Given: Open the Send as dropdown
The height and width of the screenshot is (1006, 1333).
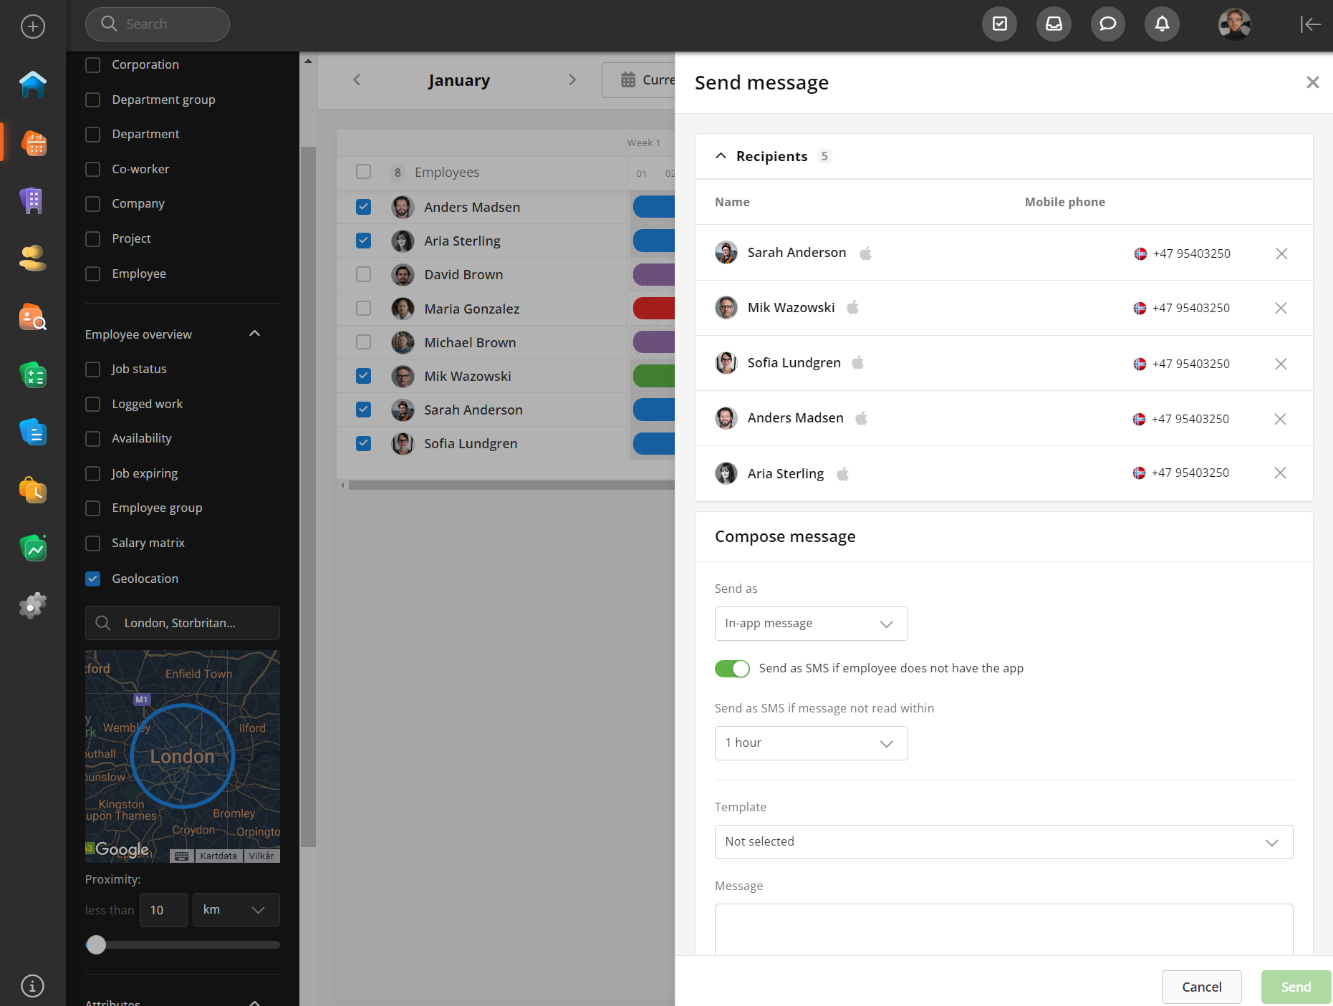Looking at the screenshot, I should click(x=811, y=624).
